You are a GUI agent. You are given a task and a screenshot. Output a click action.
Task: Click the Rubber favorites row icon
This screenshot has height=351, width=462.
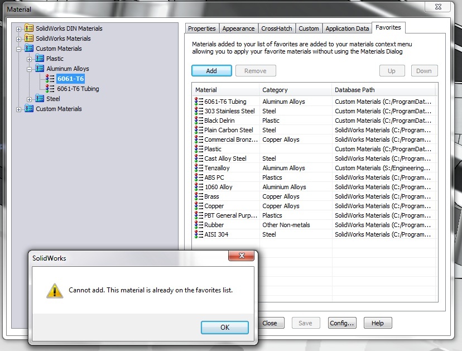(199, 225)
